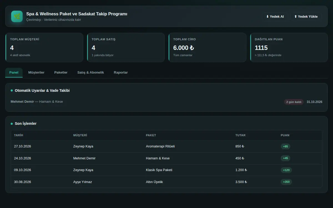The image size is (333, 208).
Task: Click the Son İşlemler section heading
Action: pos(26,124)
